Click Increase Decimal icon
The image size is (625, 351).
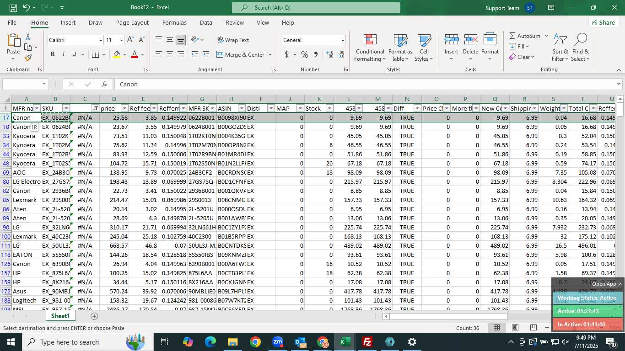(330, 54)
